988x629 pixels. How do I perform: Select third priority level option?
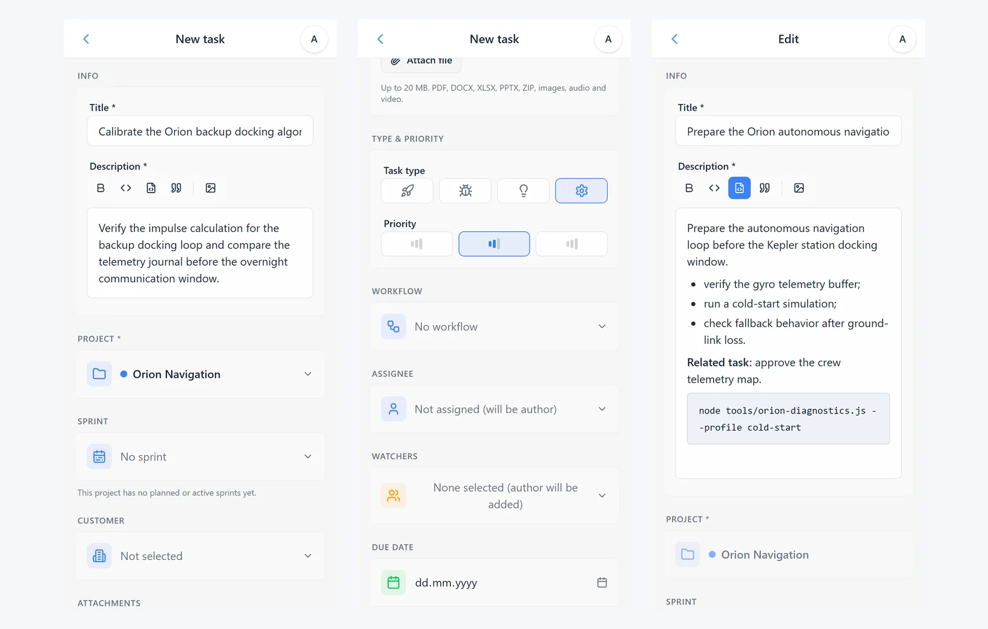pos(571,244)
